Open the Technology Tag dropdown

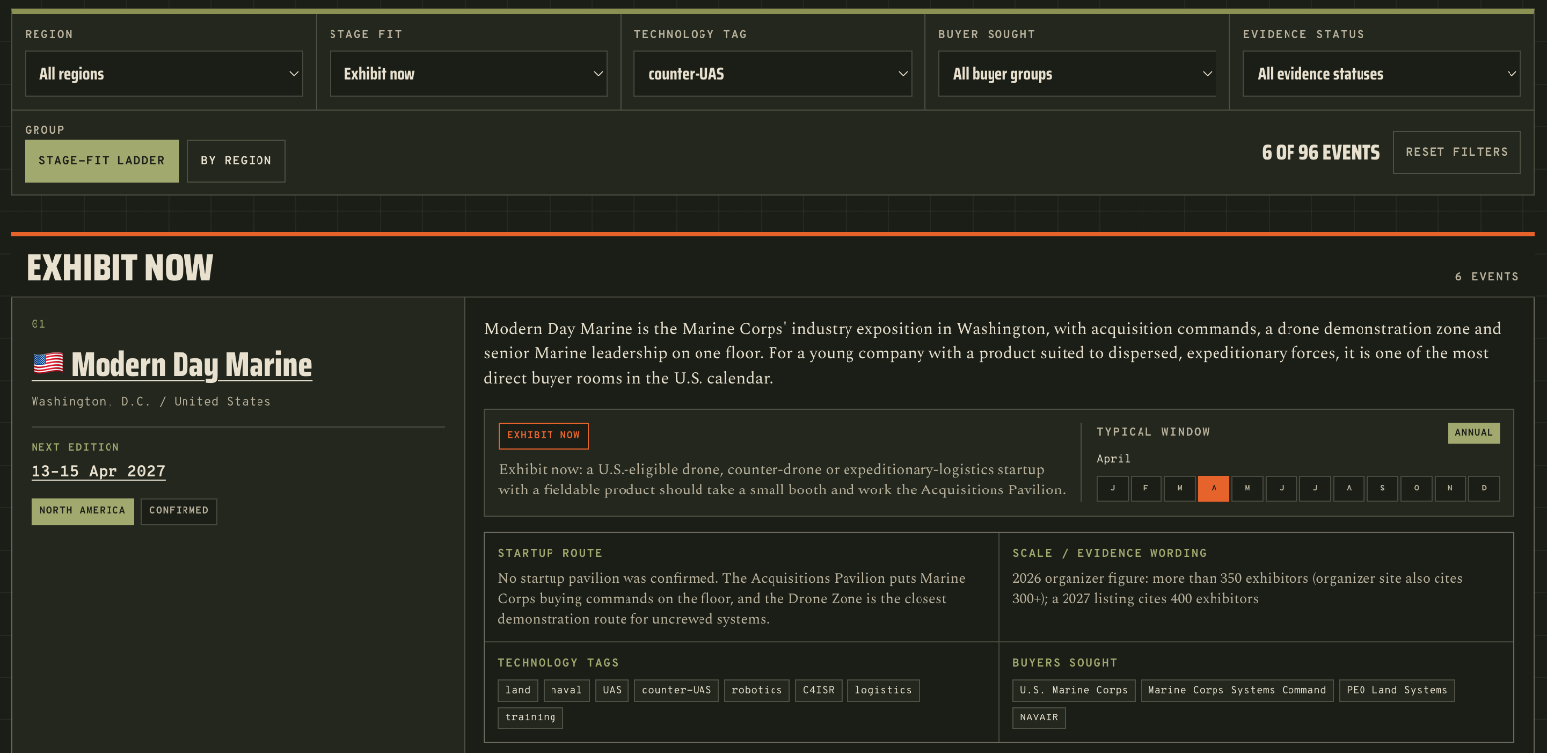[773, 74]
